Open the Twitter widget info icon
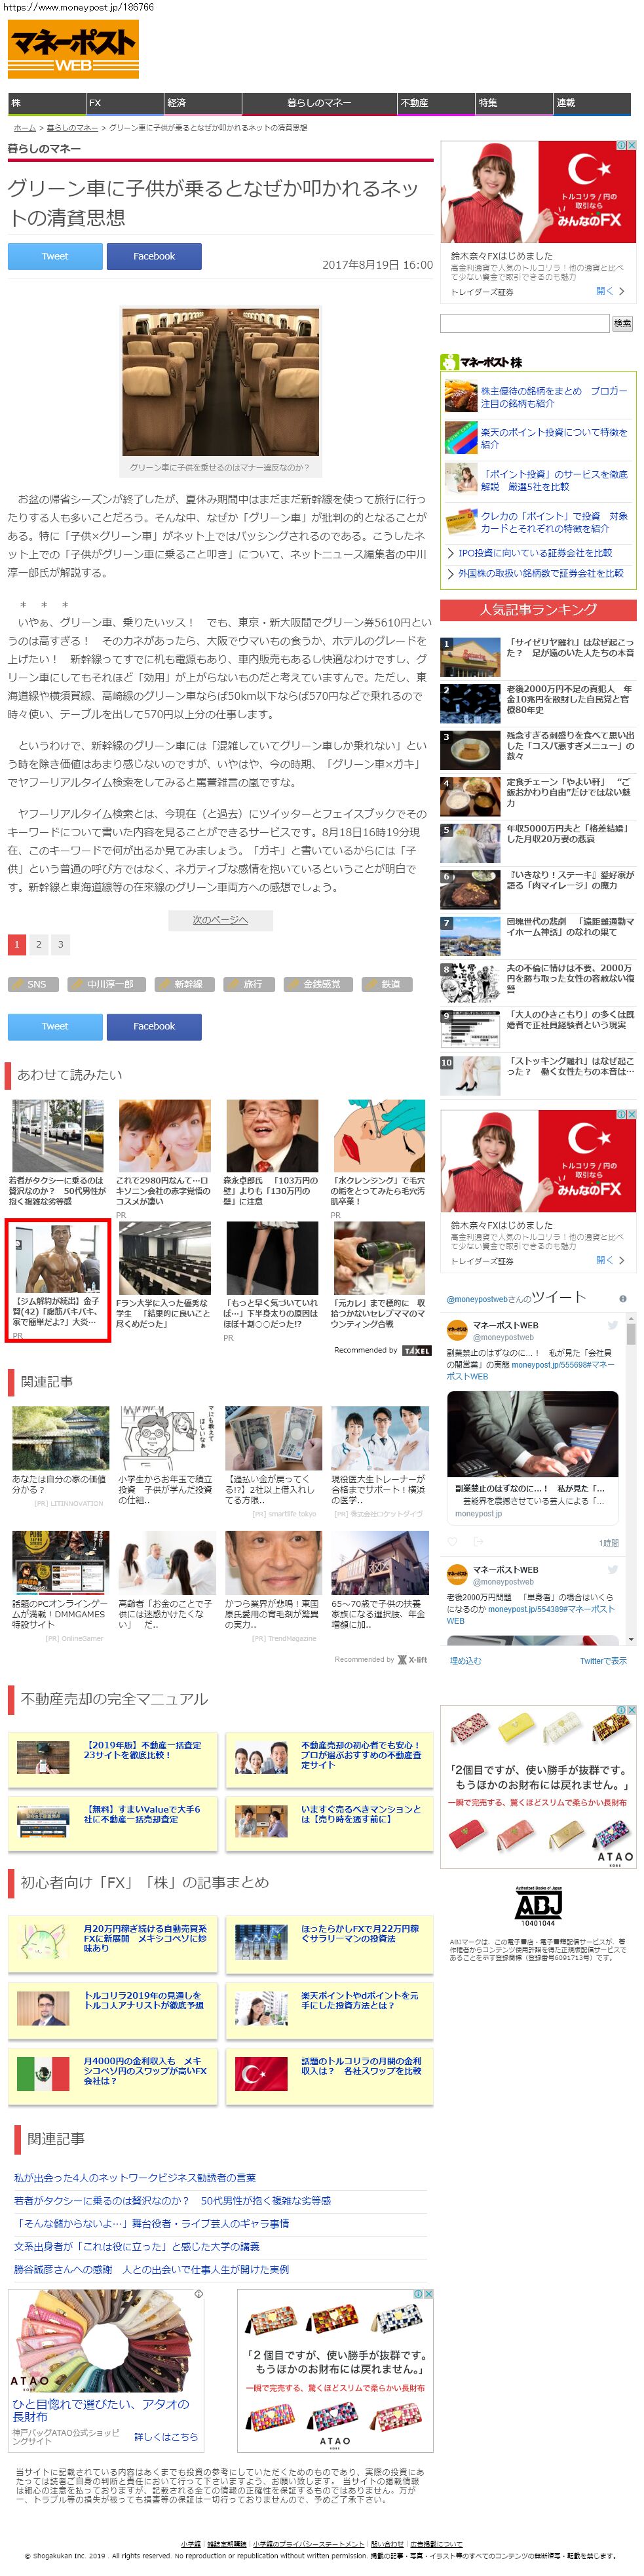644x2576 pixels. click(x=623, y=1299)
